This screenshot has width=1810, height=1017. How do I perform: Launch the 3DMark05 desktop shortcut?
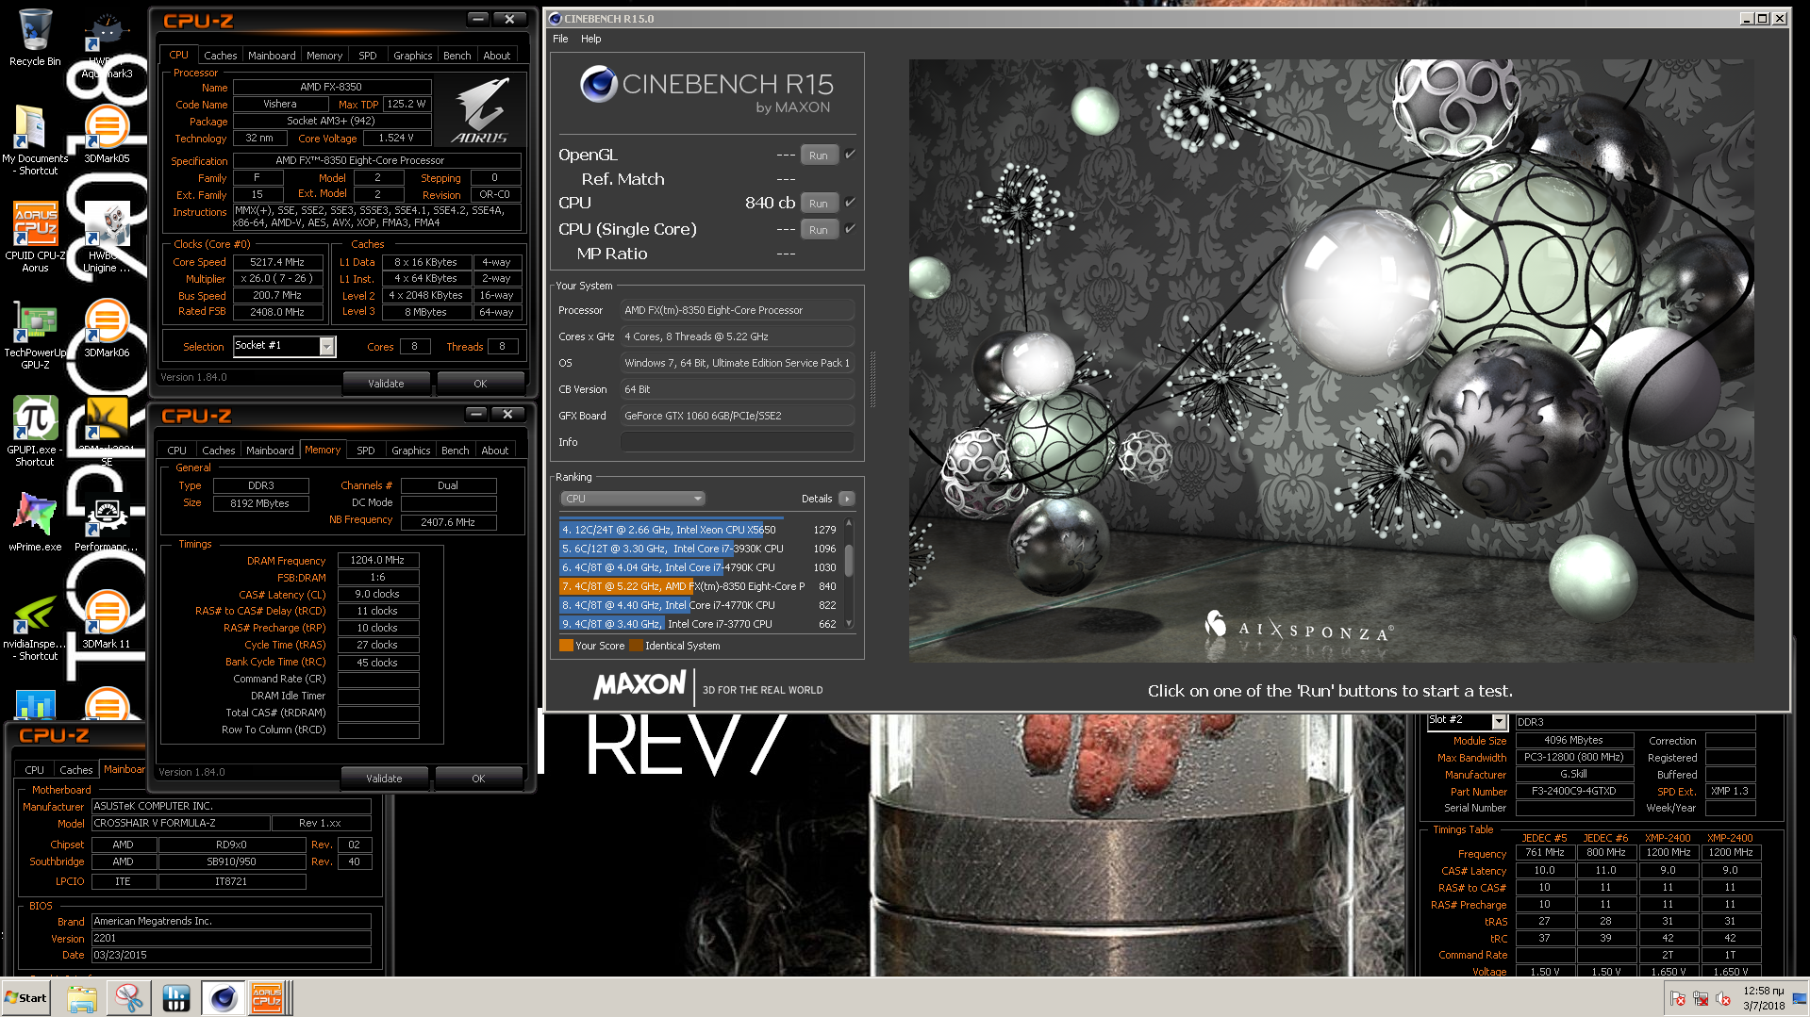point(107,134)
